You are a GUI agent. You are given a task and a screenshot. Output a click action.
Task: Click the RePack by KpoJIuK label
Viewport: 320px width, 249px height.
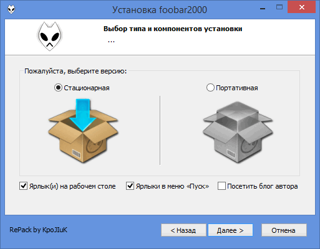(39, 230)
